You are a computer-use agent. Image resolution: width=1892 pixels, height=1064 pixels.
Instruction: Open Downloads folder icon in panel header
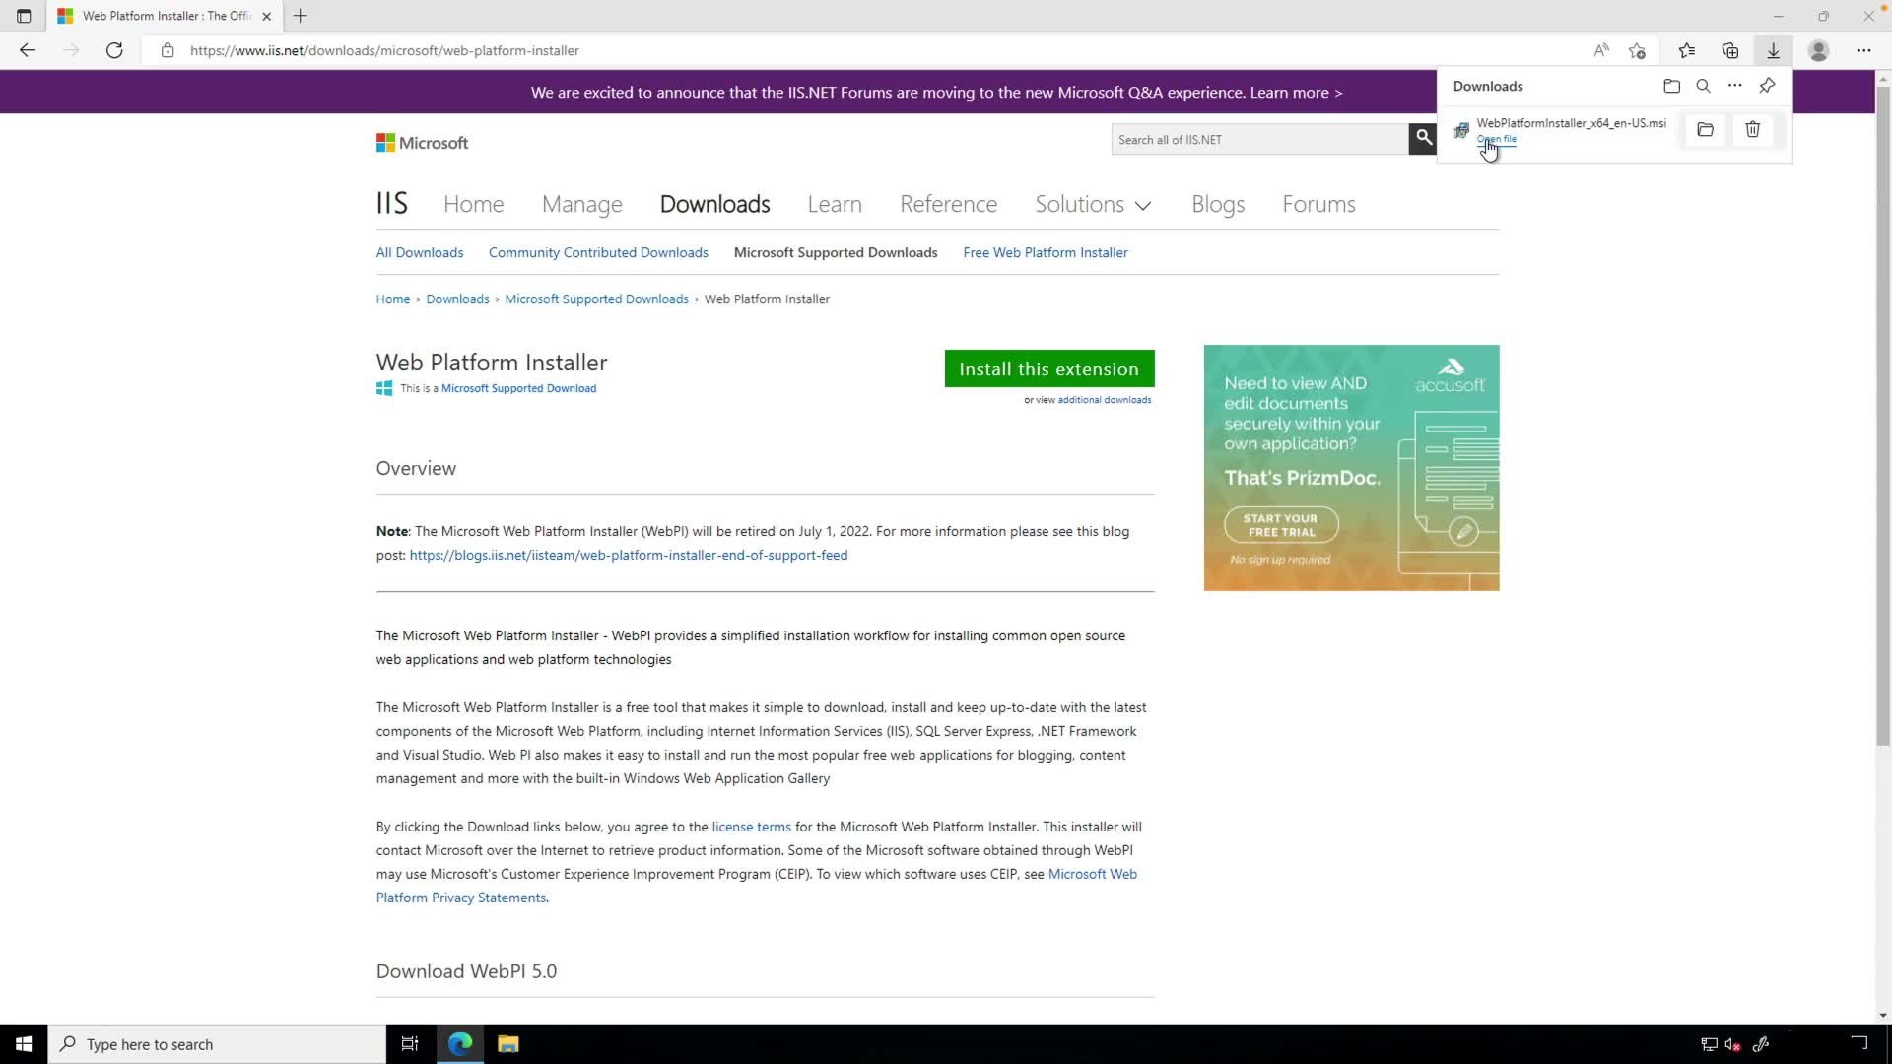[1671, 86]
